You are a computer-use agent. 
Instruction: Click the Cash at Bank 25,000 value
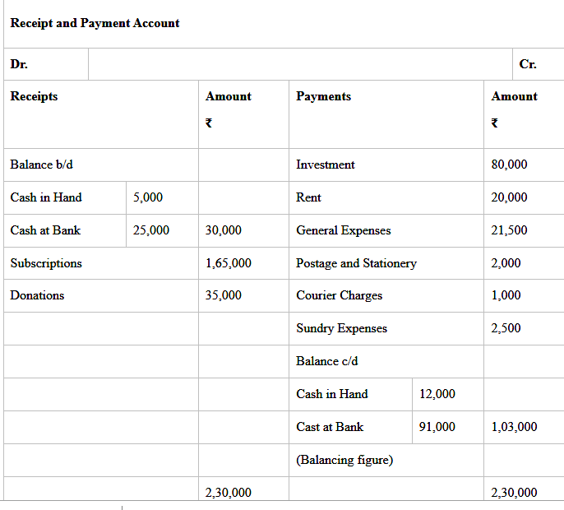[x=151, y=230]
